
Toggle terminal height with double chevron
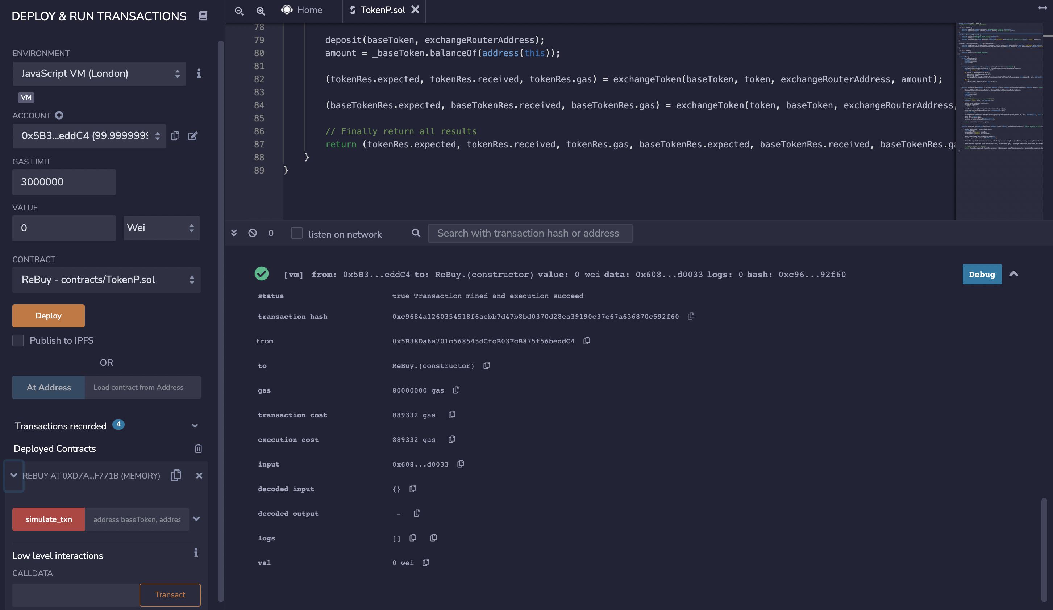(234, 234)
